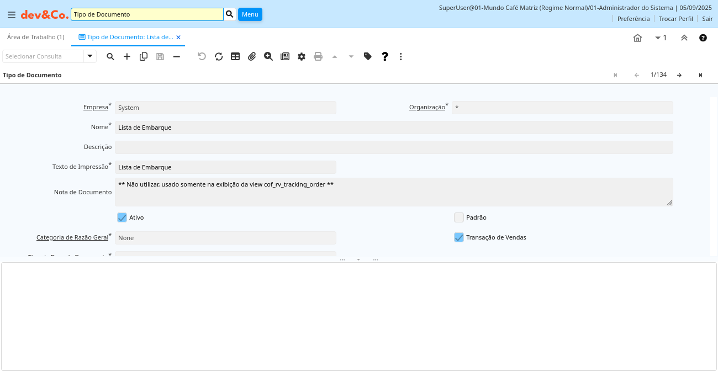Viewport: 718px width, 372px height.
Task: Go to next record arrow
Action: 679,75
